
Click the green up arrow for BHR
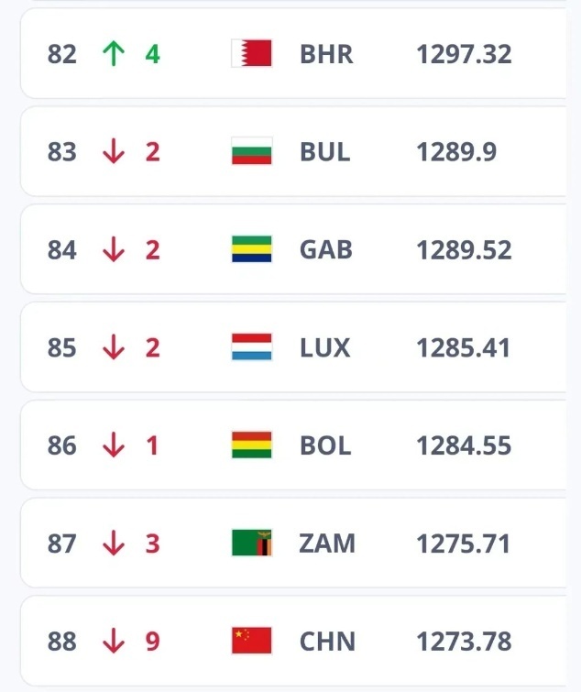coord(114,54)
